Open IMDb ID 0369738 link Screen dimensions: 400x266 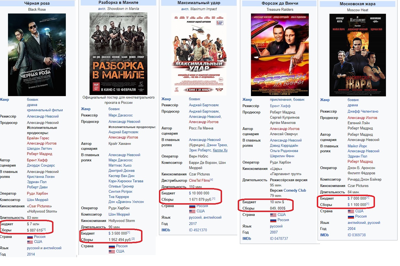pos(356,235)
